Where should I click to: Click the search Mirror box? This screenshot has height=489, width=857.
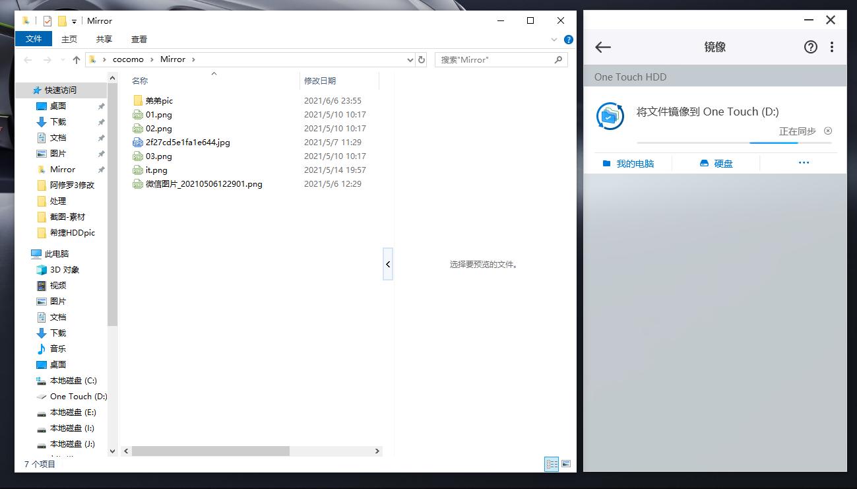tap(501, 59)
